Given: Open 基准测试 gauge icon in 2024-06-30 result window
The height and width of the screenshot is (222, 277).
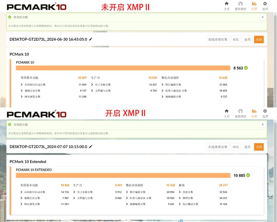Looking at the screenshot, I should tap(240, 6).
